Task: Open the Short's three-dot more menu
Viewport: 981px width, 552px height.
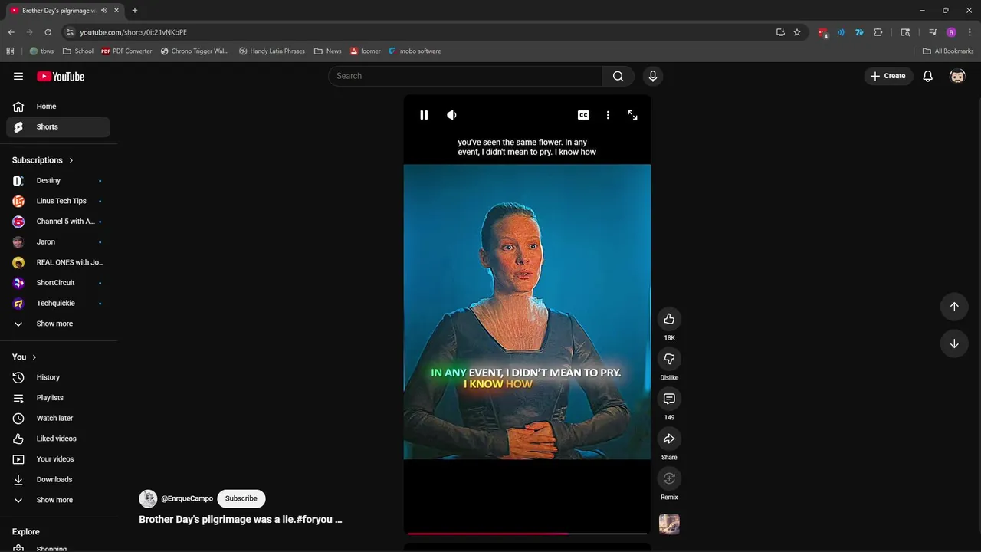Action: (x=608, y=115)
